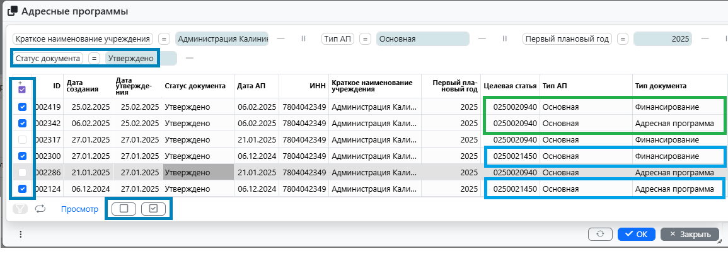
Task: Click the Адресные программы window icon
Action: click(x=12, y=11)
